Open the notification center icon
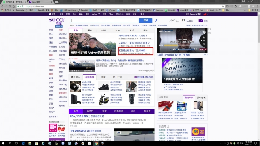 click(256, 143)
